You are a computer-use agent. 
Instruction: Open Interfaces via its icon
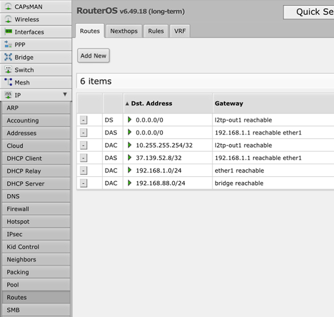click(x=8, y=32)
